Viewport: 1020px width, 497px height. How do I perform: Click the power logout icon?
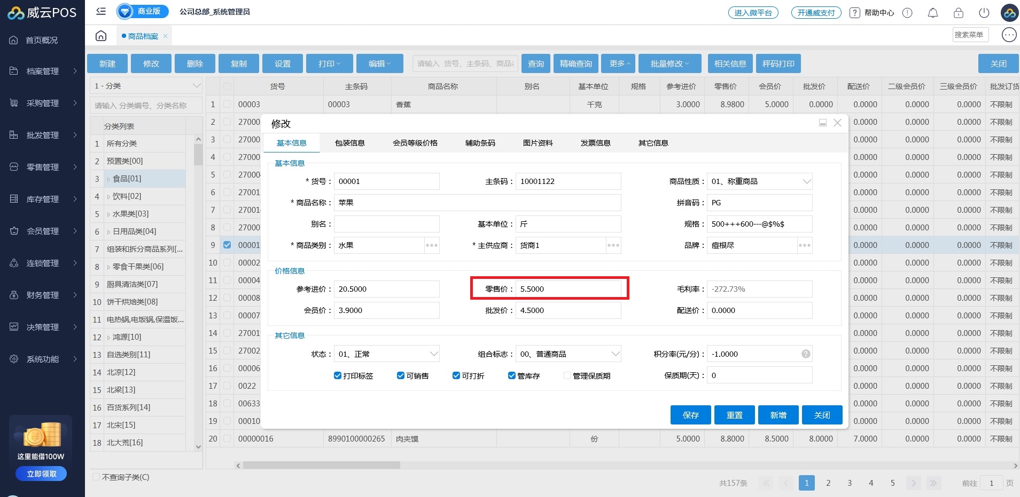(984, 13)
